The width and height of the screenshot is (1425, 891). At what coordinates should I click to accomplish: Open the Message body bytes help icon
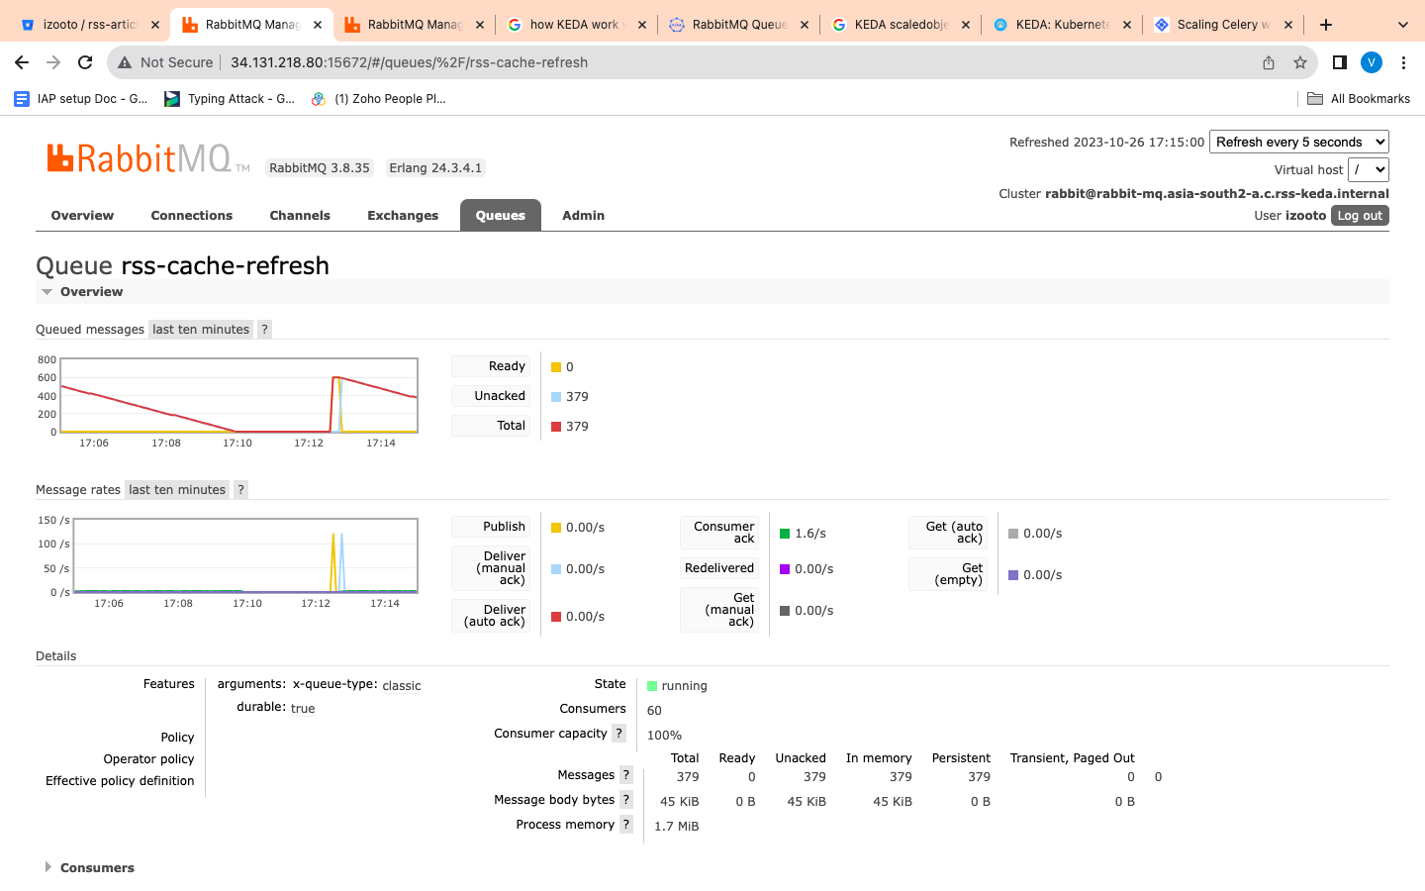(x=626, y=799)
